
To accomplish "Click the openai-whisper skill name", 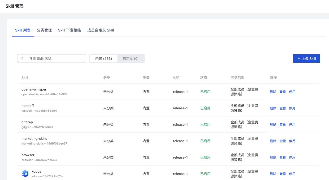I will [x=34, y=89].
